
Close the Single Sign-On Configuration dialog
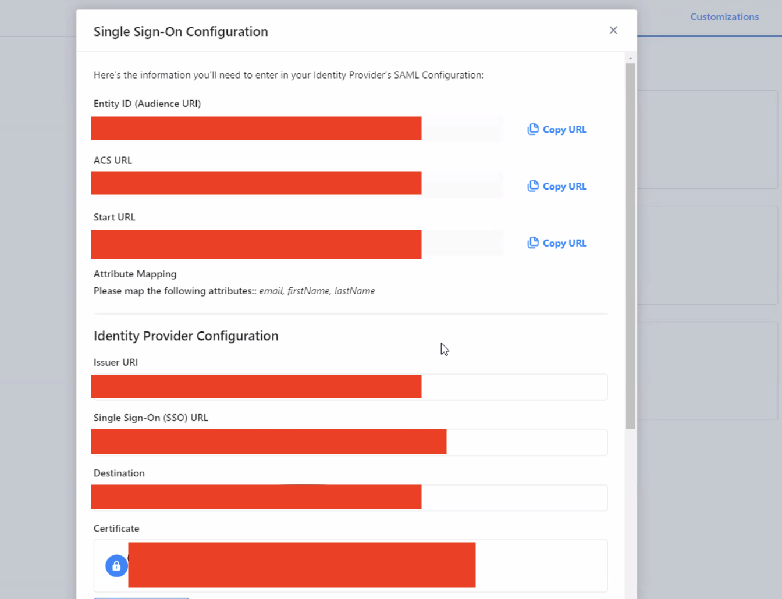click(x=613, y=30)
